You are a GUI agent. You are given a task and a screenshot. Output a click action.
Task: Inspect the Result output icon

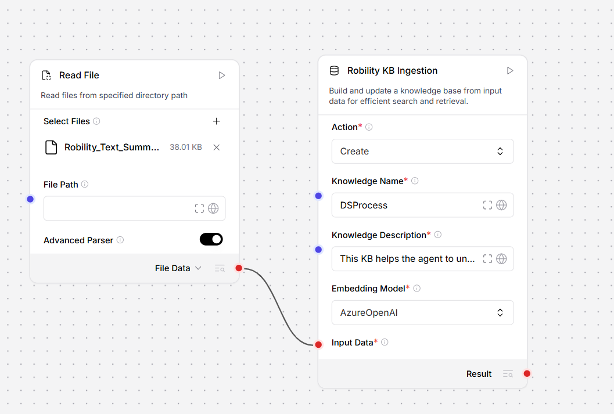(x=508, y=374)
